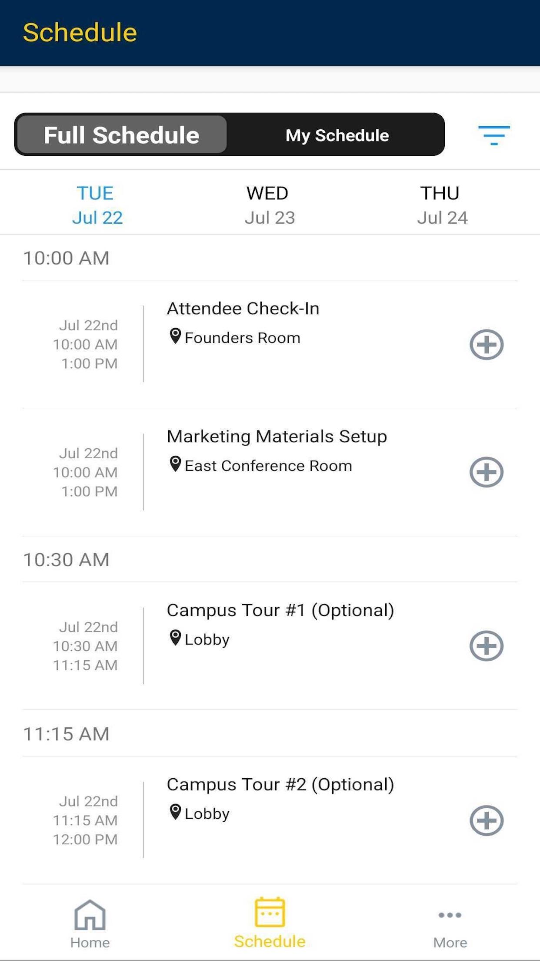Open Campus Tour #1 (Optional) details
The width and height of the screenshot is (540, 961).
coord(280,610)
